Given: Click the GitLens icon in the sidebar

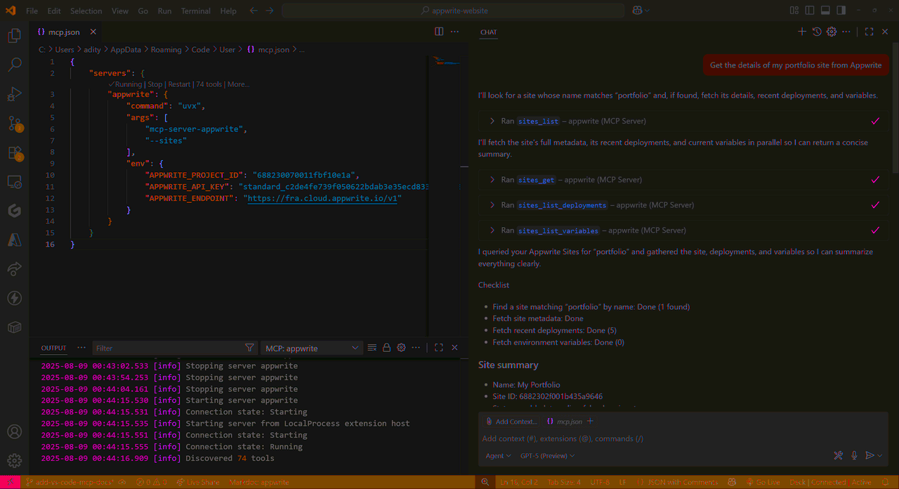Looking at the screenshot, I should pyautogui.click(x=14, y=210).
